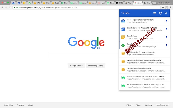Open the Advertising footer link
This screenshot has height=108, width=173.
click(8, 105)
